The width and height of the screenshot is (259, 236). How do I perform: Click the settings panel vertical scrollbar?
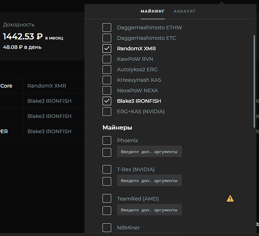[254, 81]
